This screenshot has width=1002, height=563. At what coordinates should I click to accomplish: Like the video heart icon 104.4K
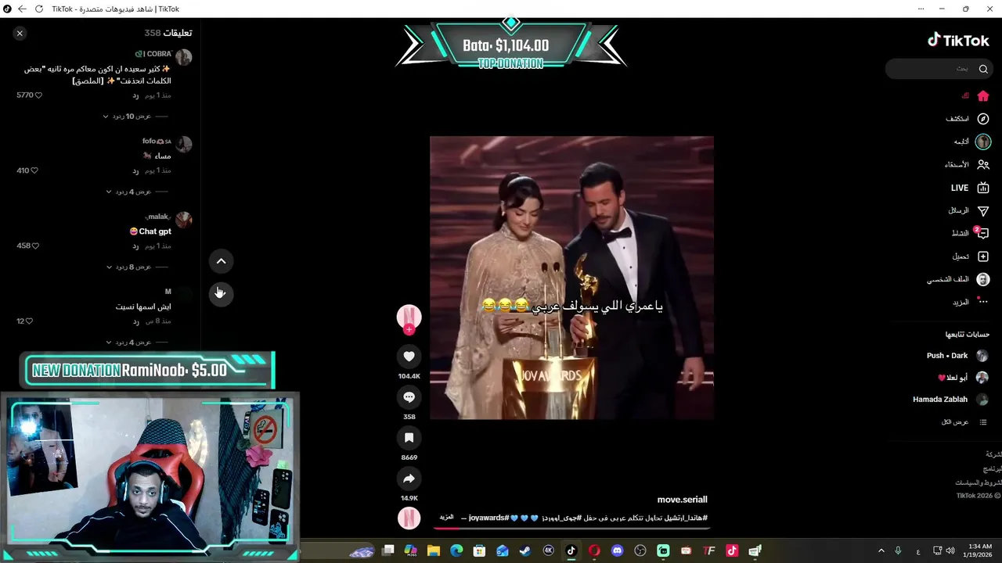coord(409,357)
